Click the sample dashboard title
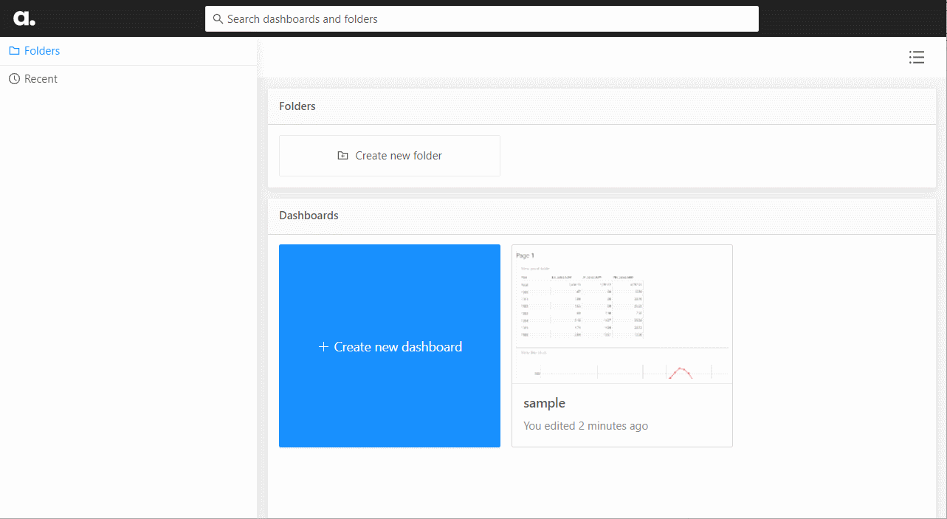 [544, 403]
